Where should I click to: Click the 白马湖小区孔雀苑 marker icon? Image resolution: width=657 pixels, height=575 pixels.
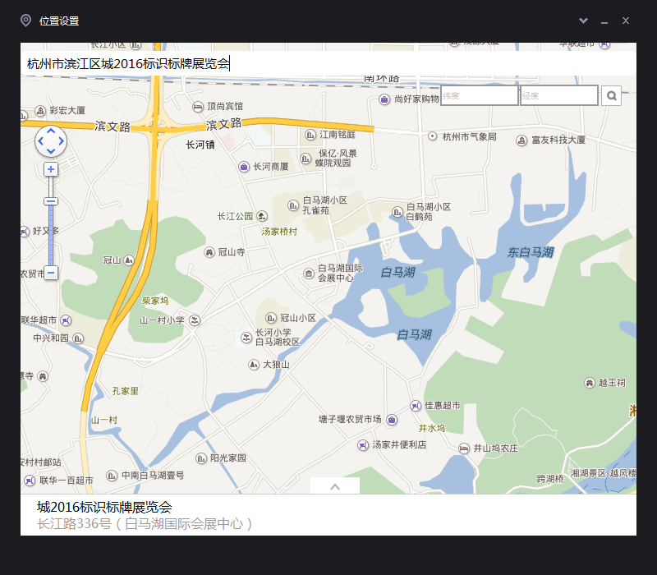pos(293,205)
